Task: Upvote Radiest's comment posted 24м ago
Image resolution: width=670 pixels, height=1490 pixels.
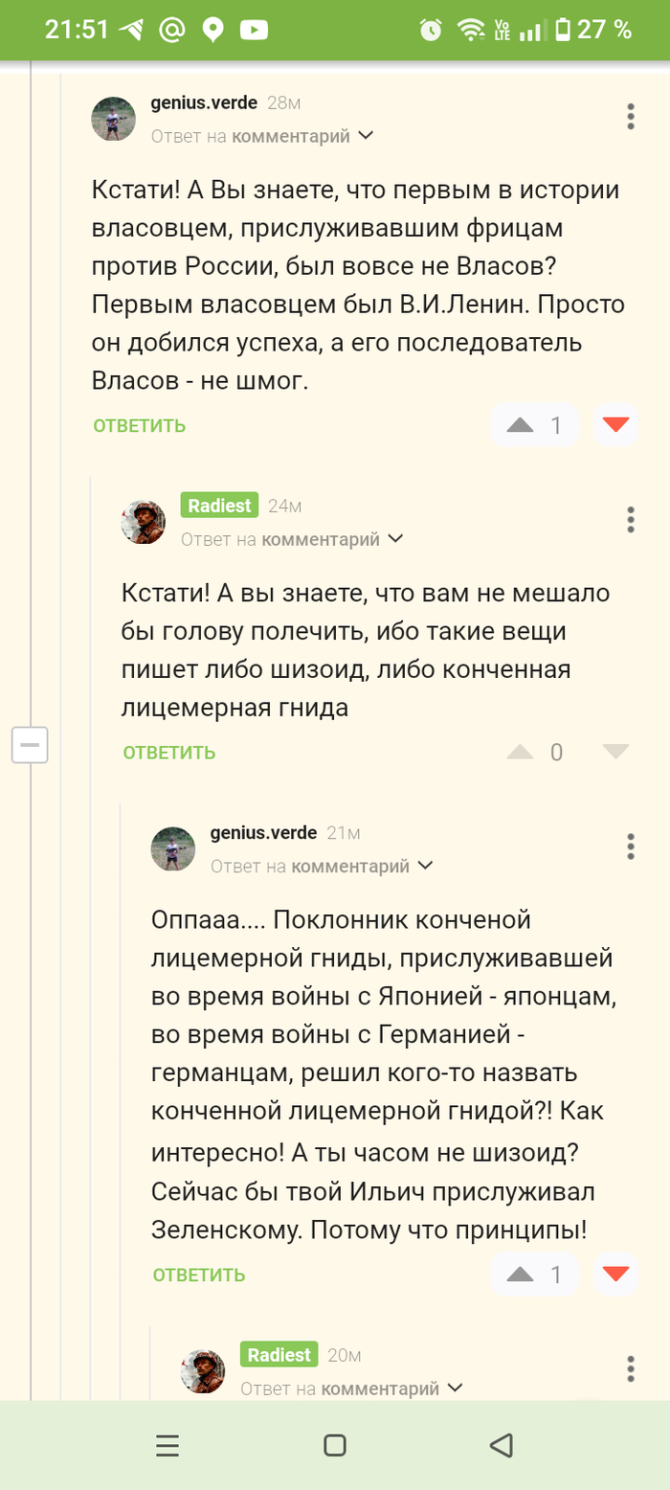Action: (x=520, y=752)
